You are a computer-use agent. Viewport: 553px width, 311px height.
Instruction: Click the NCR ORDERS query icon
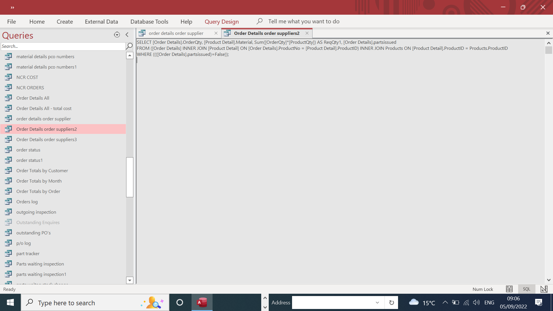[x=8, y=88]
